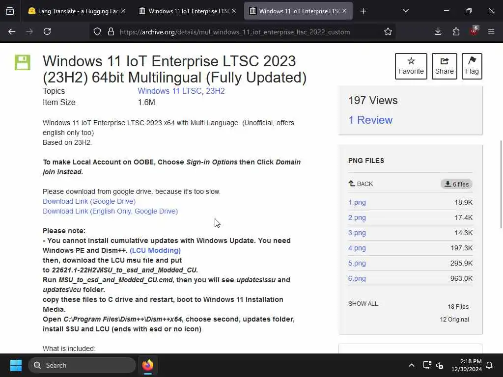Viewport: 503px width, 377px height.
Task: Open the Windows Start menu
Action: pos(16,365)
